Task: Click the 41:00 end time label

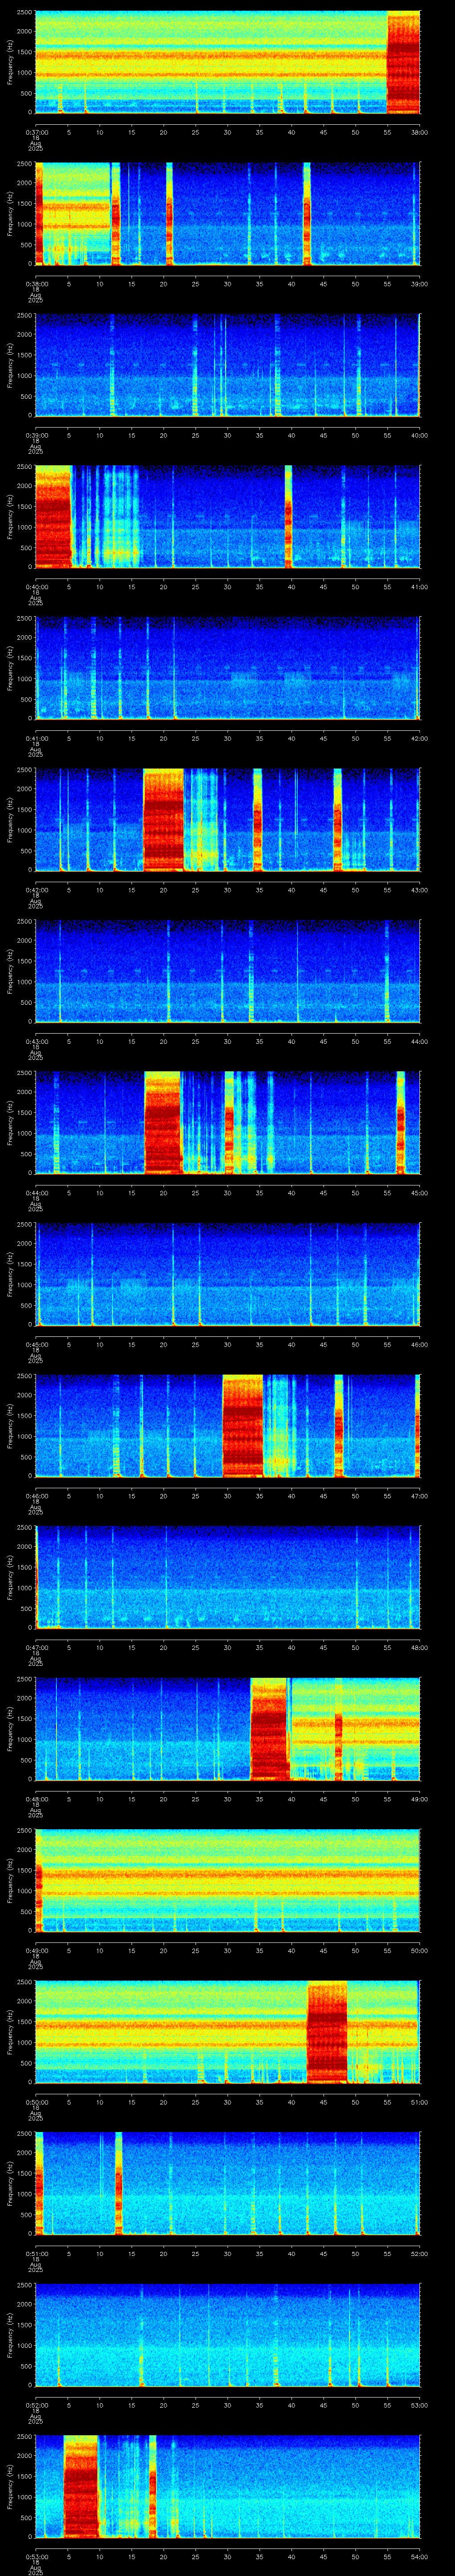Action: click(x=419, y=586)
